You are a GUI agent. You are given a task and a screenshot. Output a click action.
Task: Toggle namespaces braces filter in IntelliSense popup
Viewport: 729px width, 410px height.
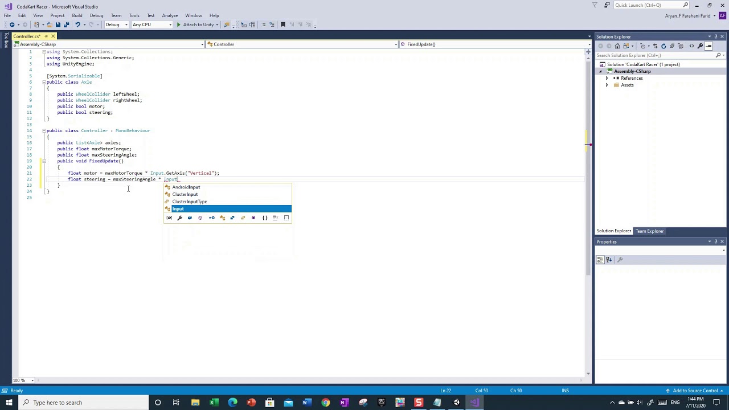[x=265, y=218]
